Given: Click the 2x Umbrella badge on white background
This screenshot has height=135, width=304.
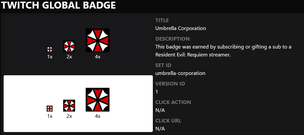Looking at the screenshot, I should click(x=69, y=106).
